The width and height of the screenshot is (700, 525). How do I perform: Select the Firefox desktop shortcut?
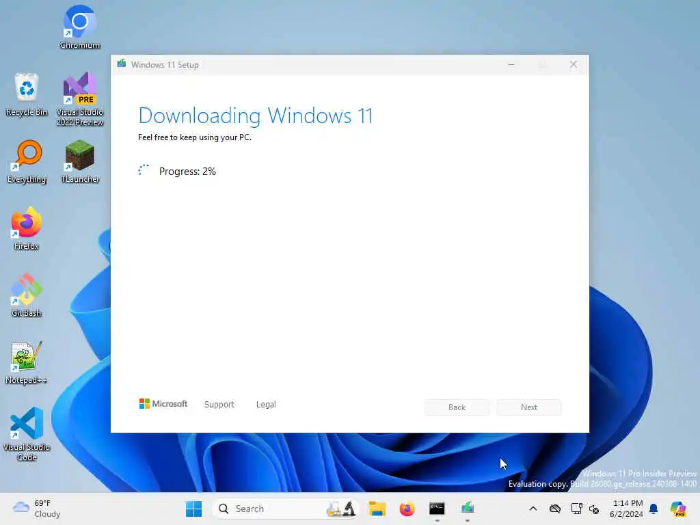tap(27, 228)
